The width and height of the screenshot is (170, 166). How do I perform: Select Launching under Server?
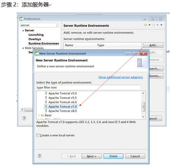pos(36,35)
